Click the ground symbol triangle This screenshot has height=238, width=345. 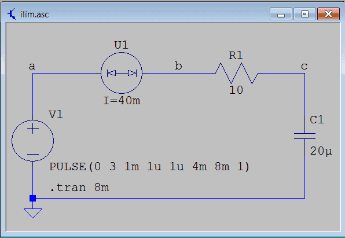click(x=33, y=213)
